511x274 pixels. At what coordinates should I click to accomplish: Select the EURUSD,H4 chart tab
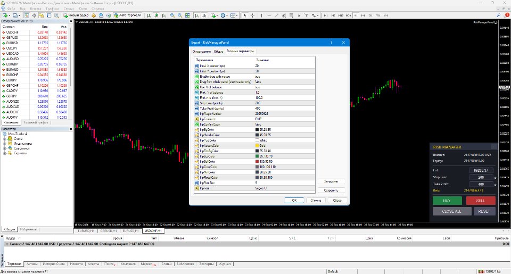(x=86, y=231)
